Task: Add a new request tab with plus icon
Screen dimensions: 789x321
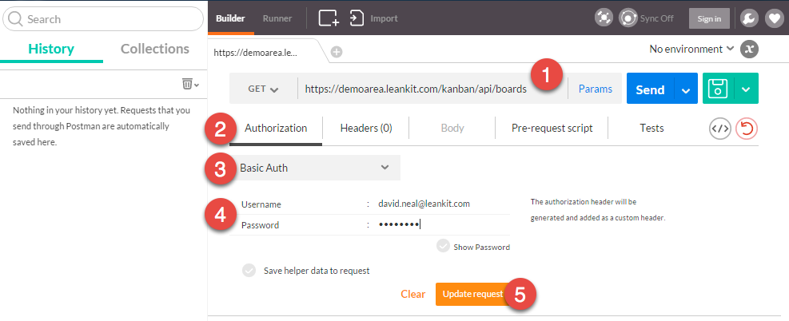Action: tap(337, 52)
